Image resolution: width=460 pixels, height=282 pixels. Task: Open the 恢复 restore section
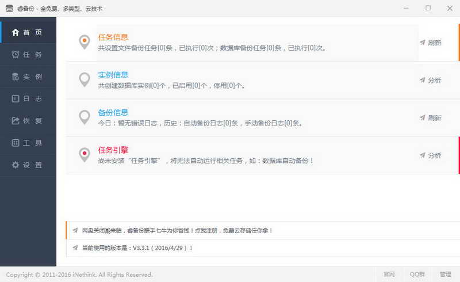(28, 121)
